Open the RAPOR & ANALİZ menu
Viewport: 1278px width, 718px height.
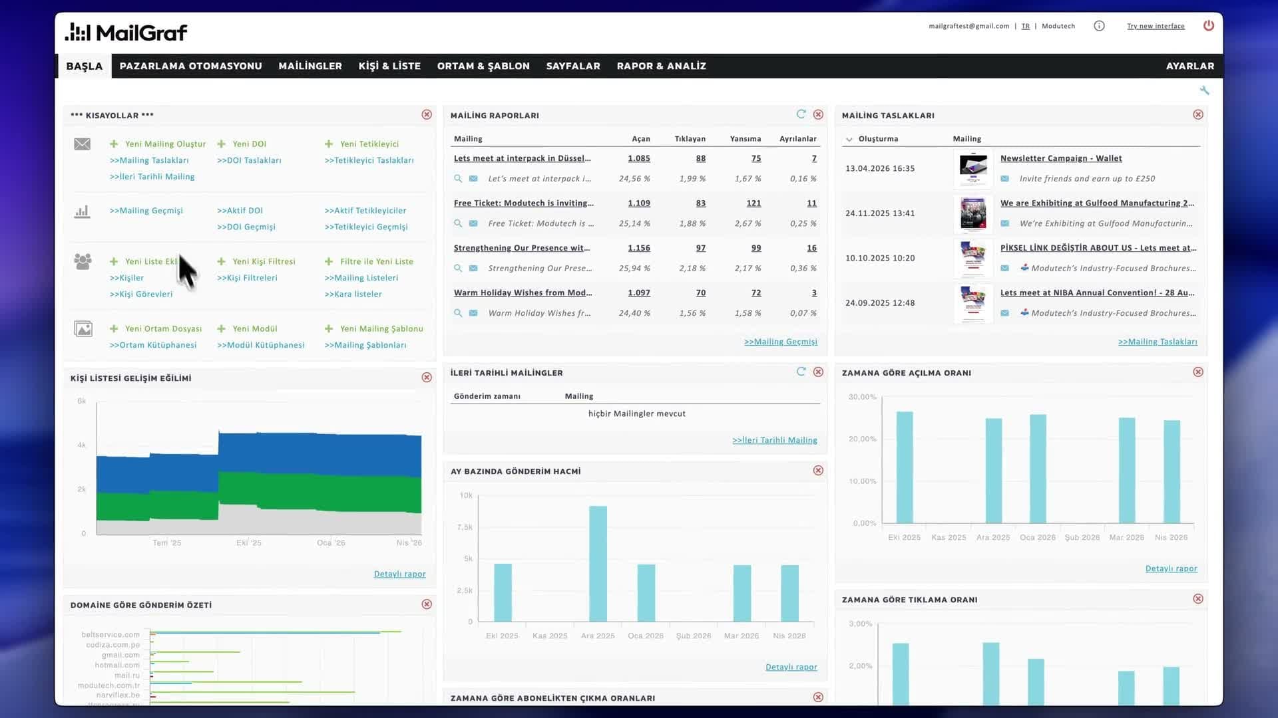pyautogui.click(x=662, y=66)
